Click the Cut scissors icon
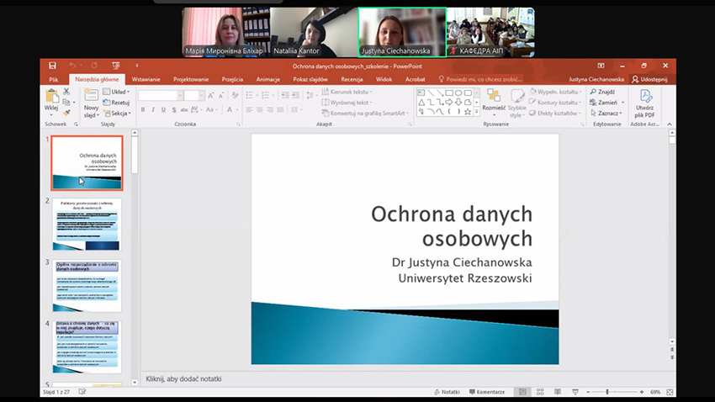This screenshot has width=715, height=402. point(66,91)
